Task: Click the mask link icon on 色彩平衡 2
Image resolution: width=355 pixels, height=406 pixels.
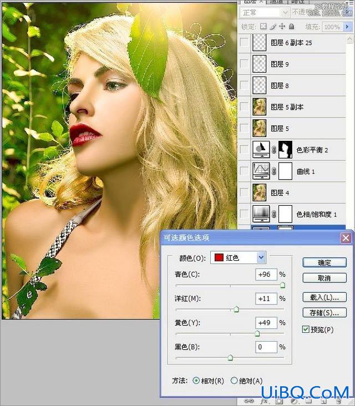Action: (x=274, y=150)
